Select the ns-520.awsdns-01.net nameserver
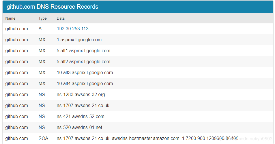This screenshot has width=275, height=144. click(79, 128)
